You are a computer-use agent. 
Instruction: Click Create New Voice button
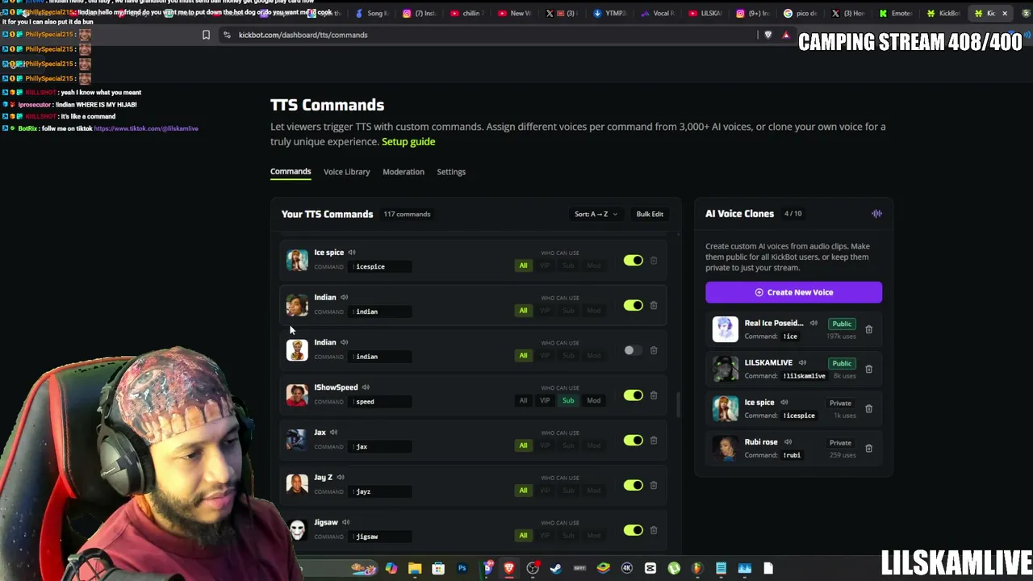point(794,292)
